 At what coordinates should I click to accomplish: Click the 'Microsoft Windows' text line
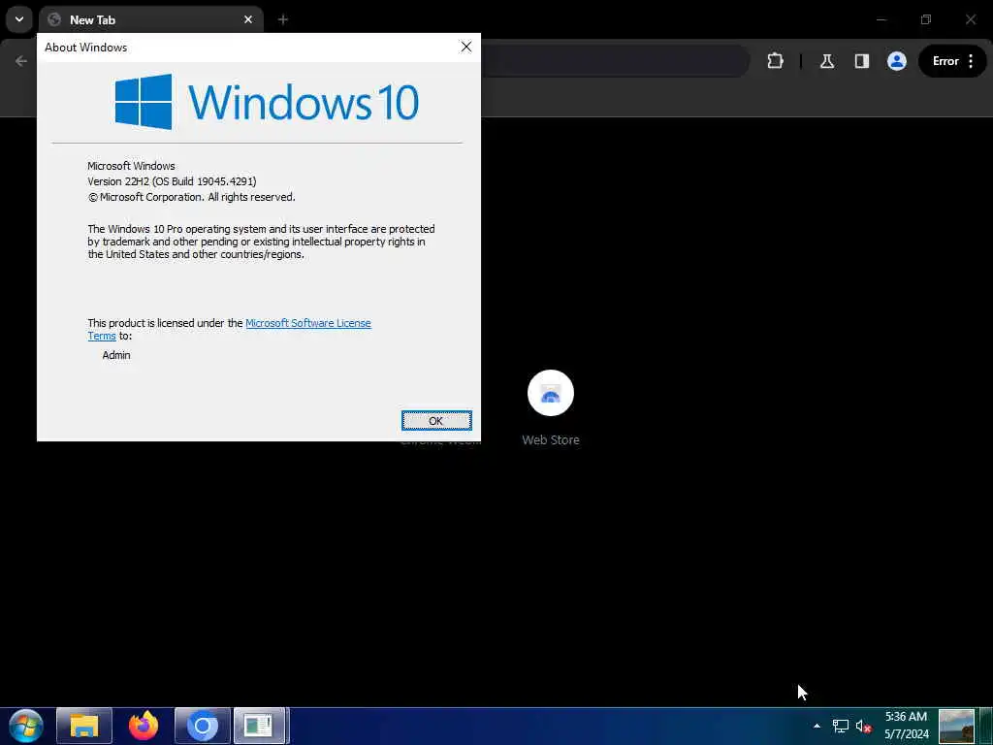pyautogui.click(x=131, y=166)
